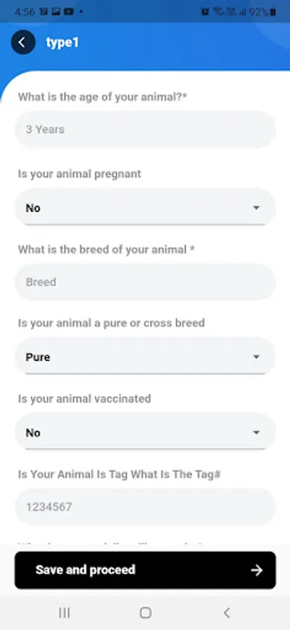290x630 pixels.
Task: Open Android recent apps button
Action: (64, 612)
